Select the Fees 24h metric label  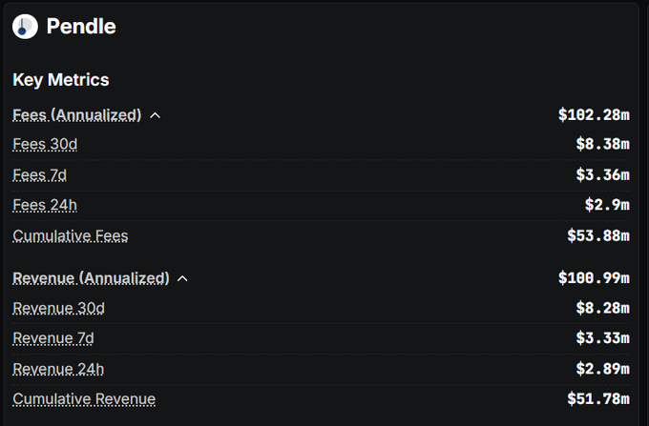point(44,205)
